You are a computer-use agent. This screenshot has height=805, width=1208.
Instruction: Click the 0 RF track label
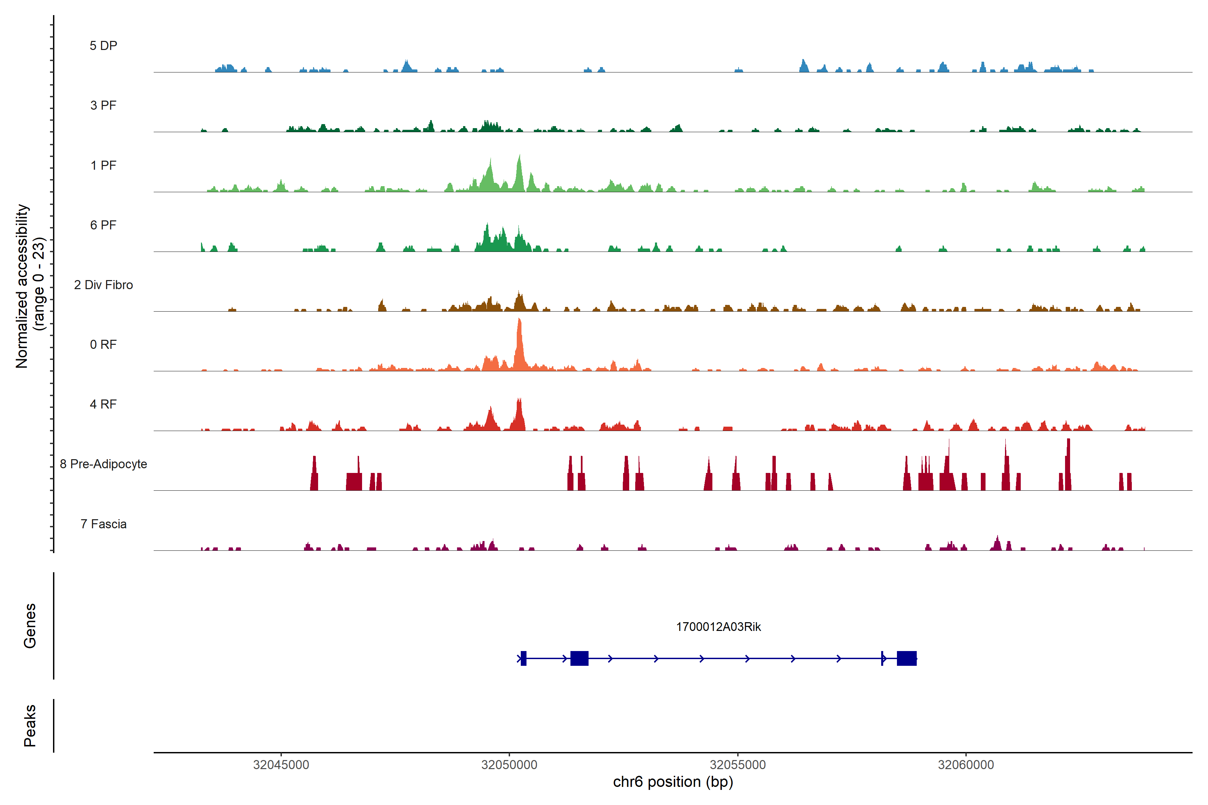pyautogui.click(x=103, y=344)
